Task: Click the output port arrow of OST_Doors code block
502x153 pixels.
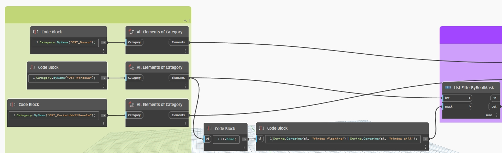Action: 103,43
